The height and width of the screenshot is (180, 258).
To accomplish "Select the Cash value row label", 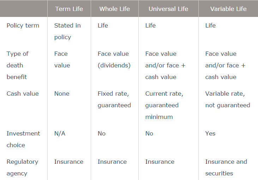I will pos(23,94).
